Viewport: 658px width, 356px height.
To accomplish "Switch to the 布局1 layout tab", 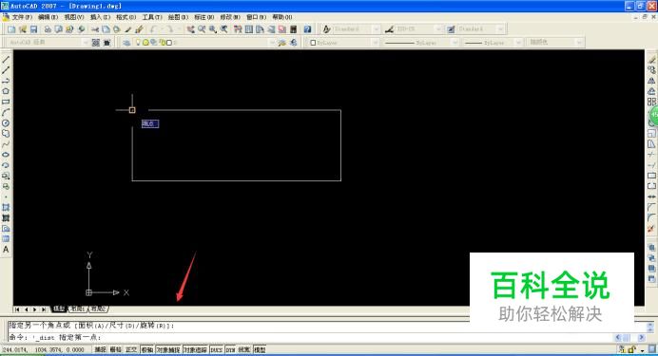I will click(77, 309).
